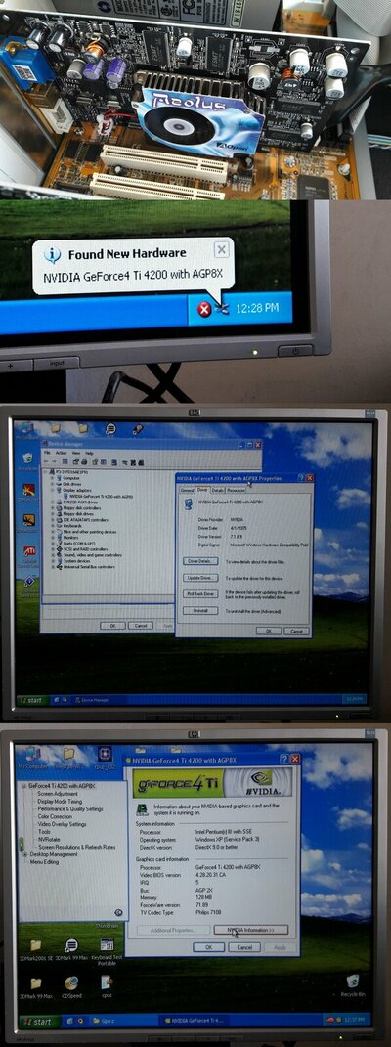This screenshot has height=1047, width=391.
Task: Select Menu Editing in NVIDIA menu
Action: point(45,862)
